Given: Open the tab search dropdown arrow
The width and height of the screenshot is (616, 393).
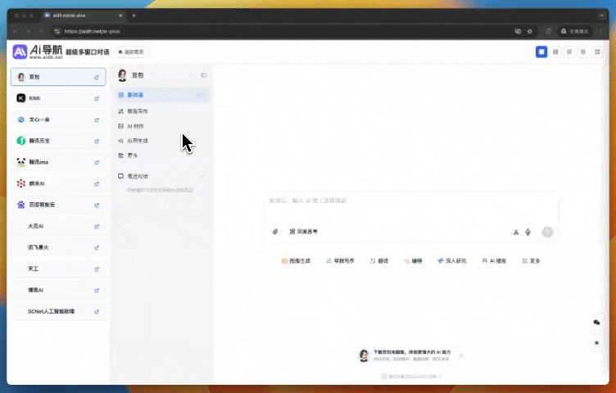Looking at the screenshot, I should pos(602,16).
